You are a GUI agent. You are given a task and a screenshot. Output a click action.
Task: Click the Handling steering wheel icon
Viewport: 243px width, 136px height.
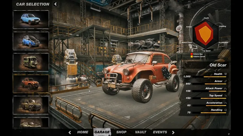pos(226,110)
